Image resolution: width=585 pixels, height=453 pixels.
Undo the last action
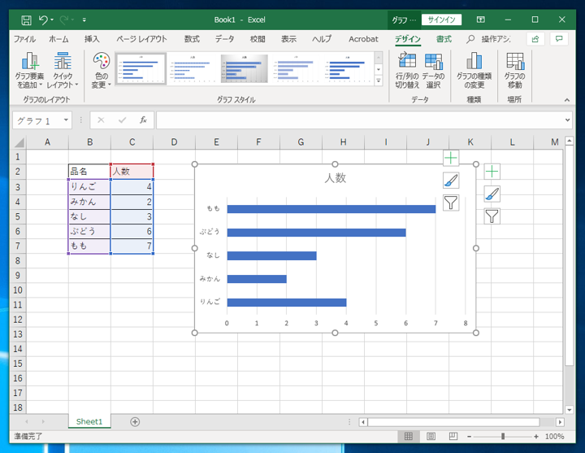pos(43,20)
